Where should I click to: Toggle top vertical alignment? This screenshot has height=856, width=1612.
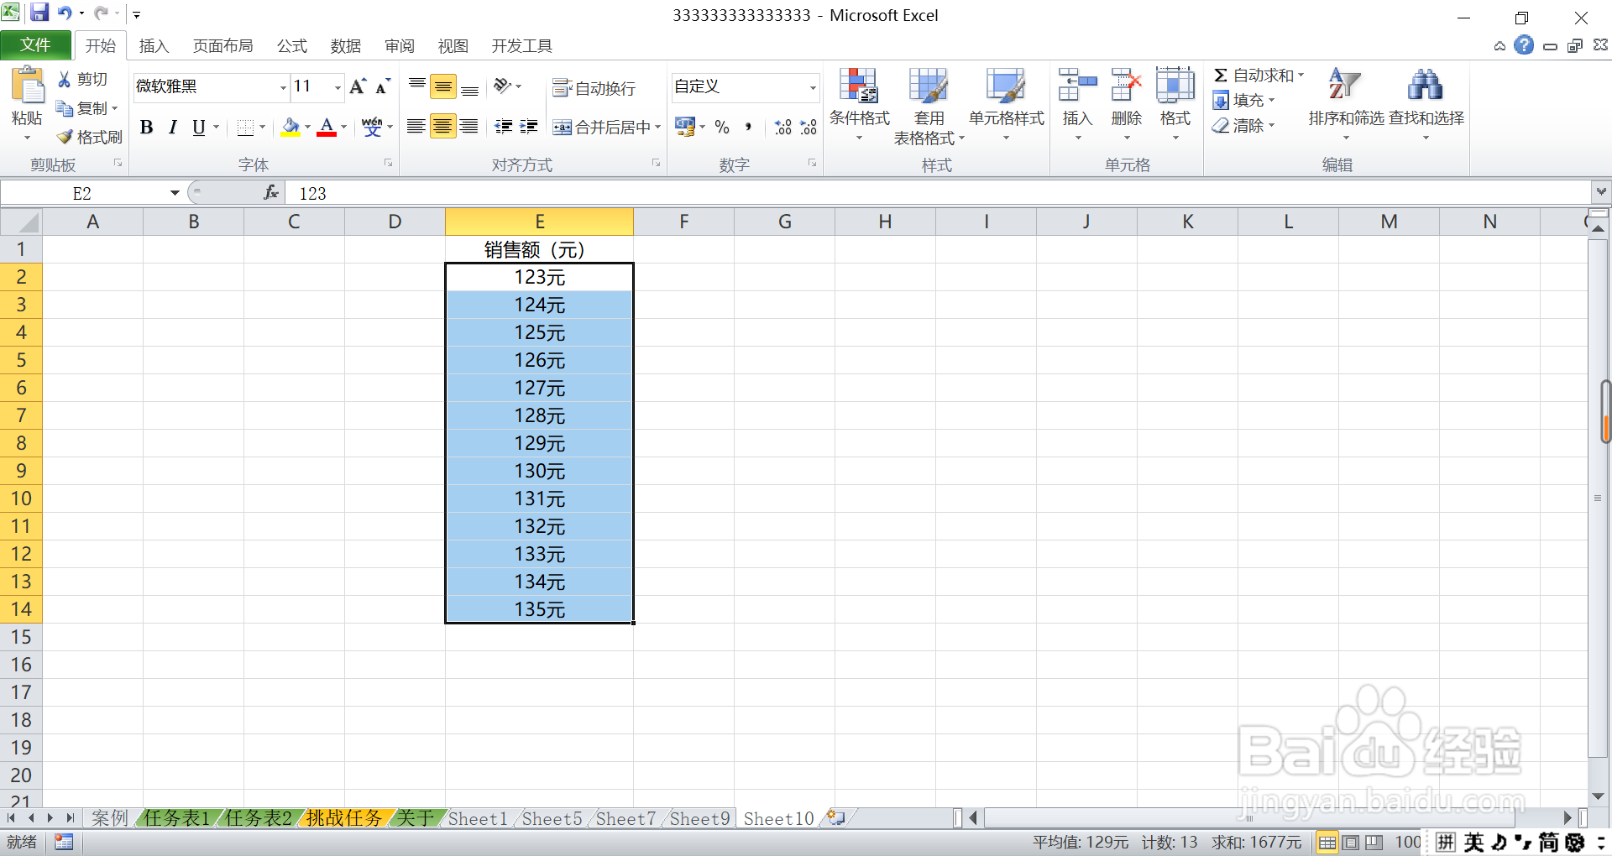tap(416, 86)
